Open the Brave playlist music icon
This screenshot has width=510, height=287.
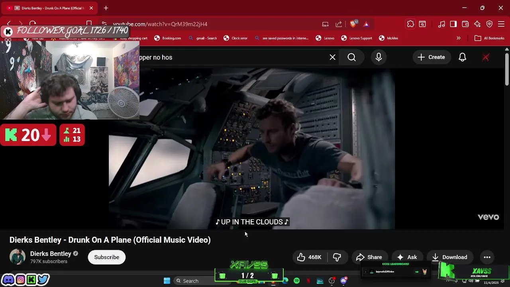(x=441, y=24)
